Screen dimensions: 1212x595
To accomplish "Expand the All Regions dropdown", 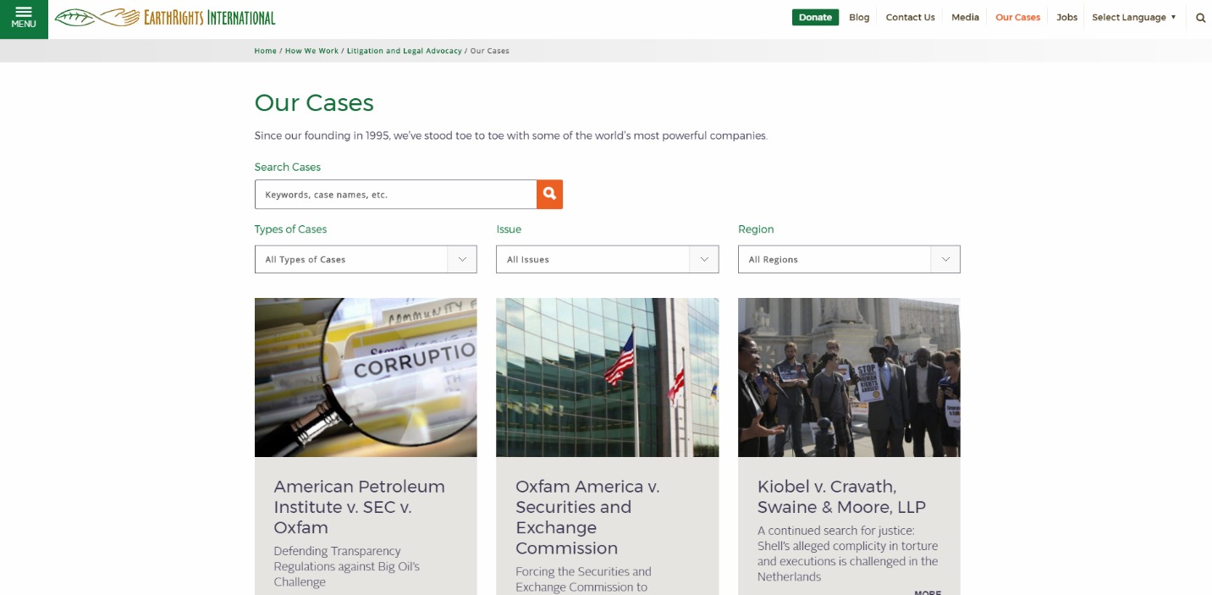I will click(x=849, y=259).
